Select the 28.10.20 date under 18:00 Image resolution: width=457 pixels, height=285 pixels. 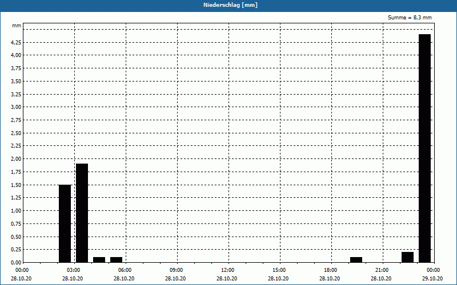tap(330, 279)
